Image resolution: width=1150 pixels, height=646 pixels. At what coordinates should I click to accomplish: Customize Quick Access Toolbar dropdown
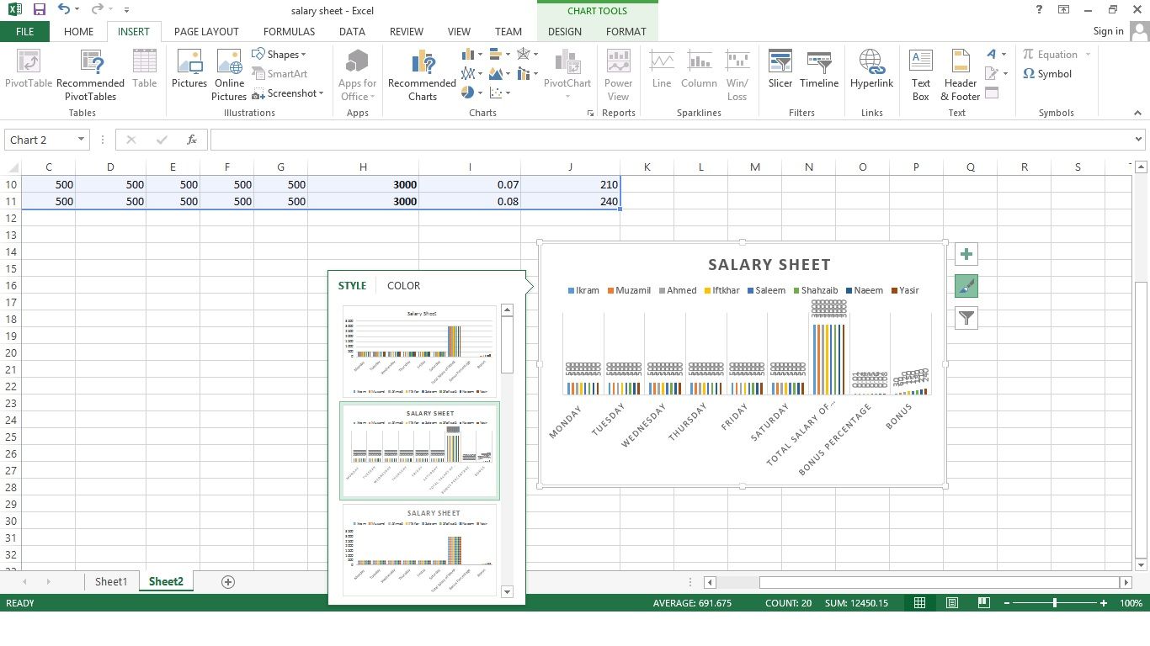pyautogui.click(x=126, y=10)
